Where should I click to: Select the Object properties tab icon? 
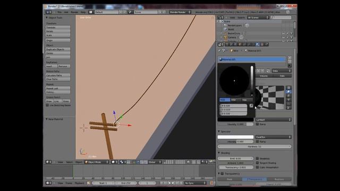pyautogui.click(x=240, y=45)
